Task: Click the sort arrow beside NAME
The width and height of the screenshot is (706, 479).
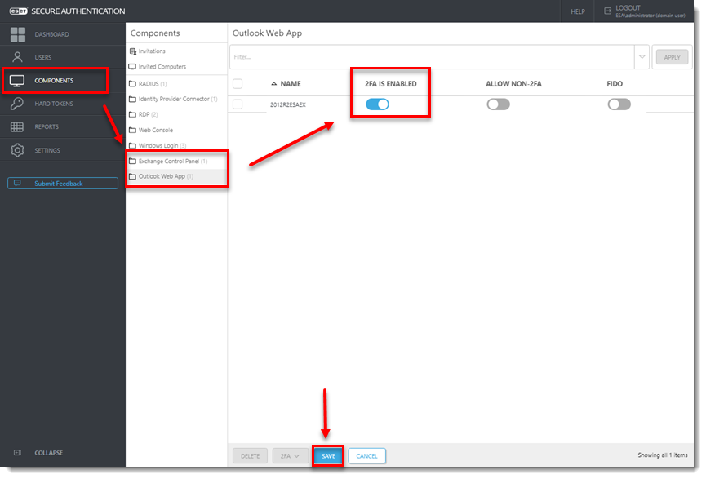Action: tap(273, 84)
